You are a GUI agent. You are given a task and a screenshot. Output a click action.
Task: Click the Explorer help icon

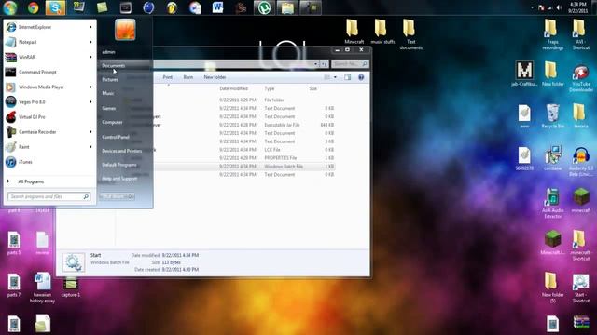(x=361, y=77)
